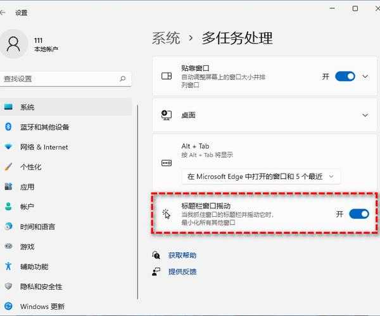Click the shield icon beside 隐私和安全性
The image size is (380, 316).
pos(8,286)
